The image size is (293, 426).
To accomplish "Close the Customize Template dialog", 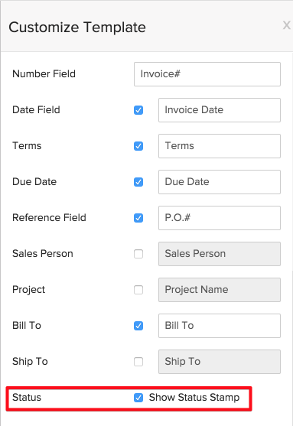I will [286, 25].
